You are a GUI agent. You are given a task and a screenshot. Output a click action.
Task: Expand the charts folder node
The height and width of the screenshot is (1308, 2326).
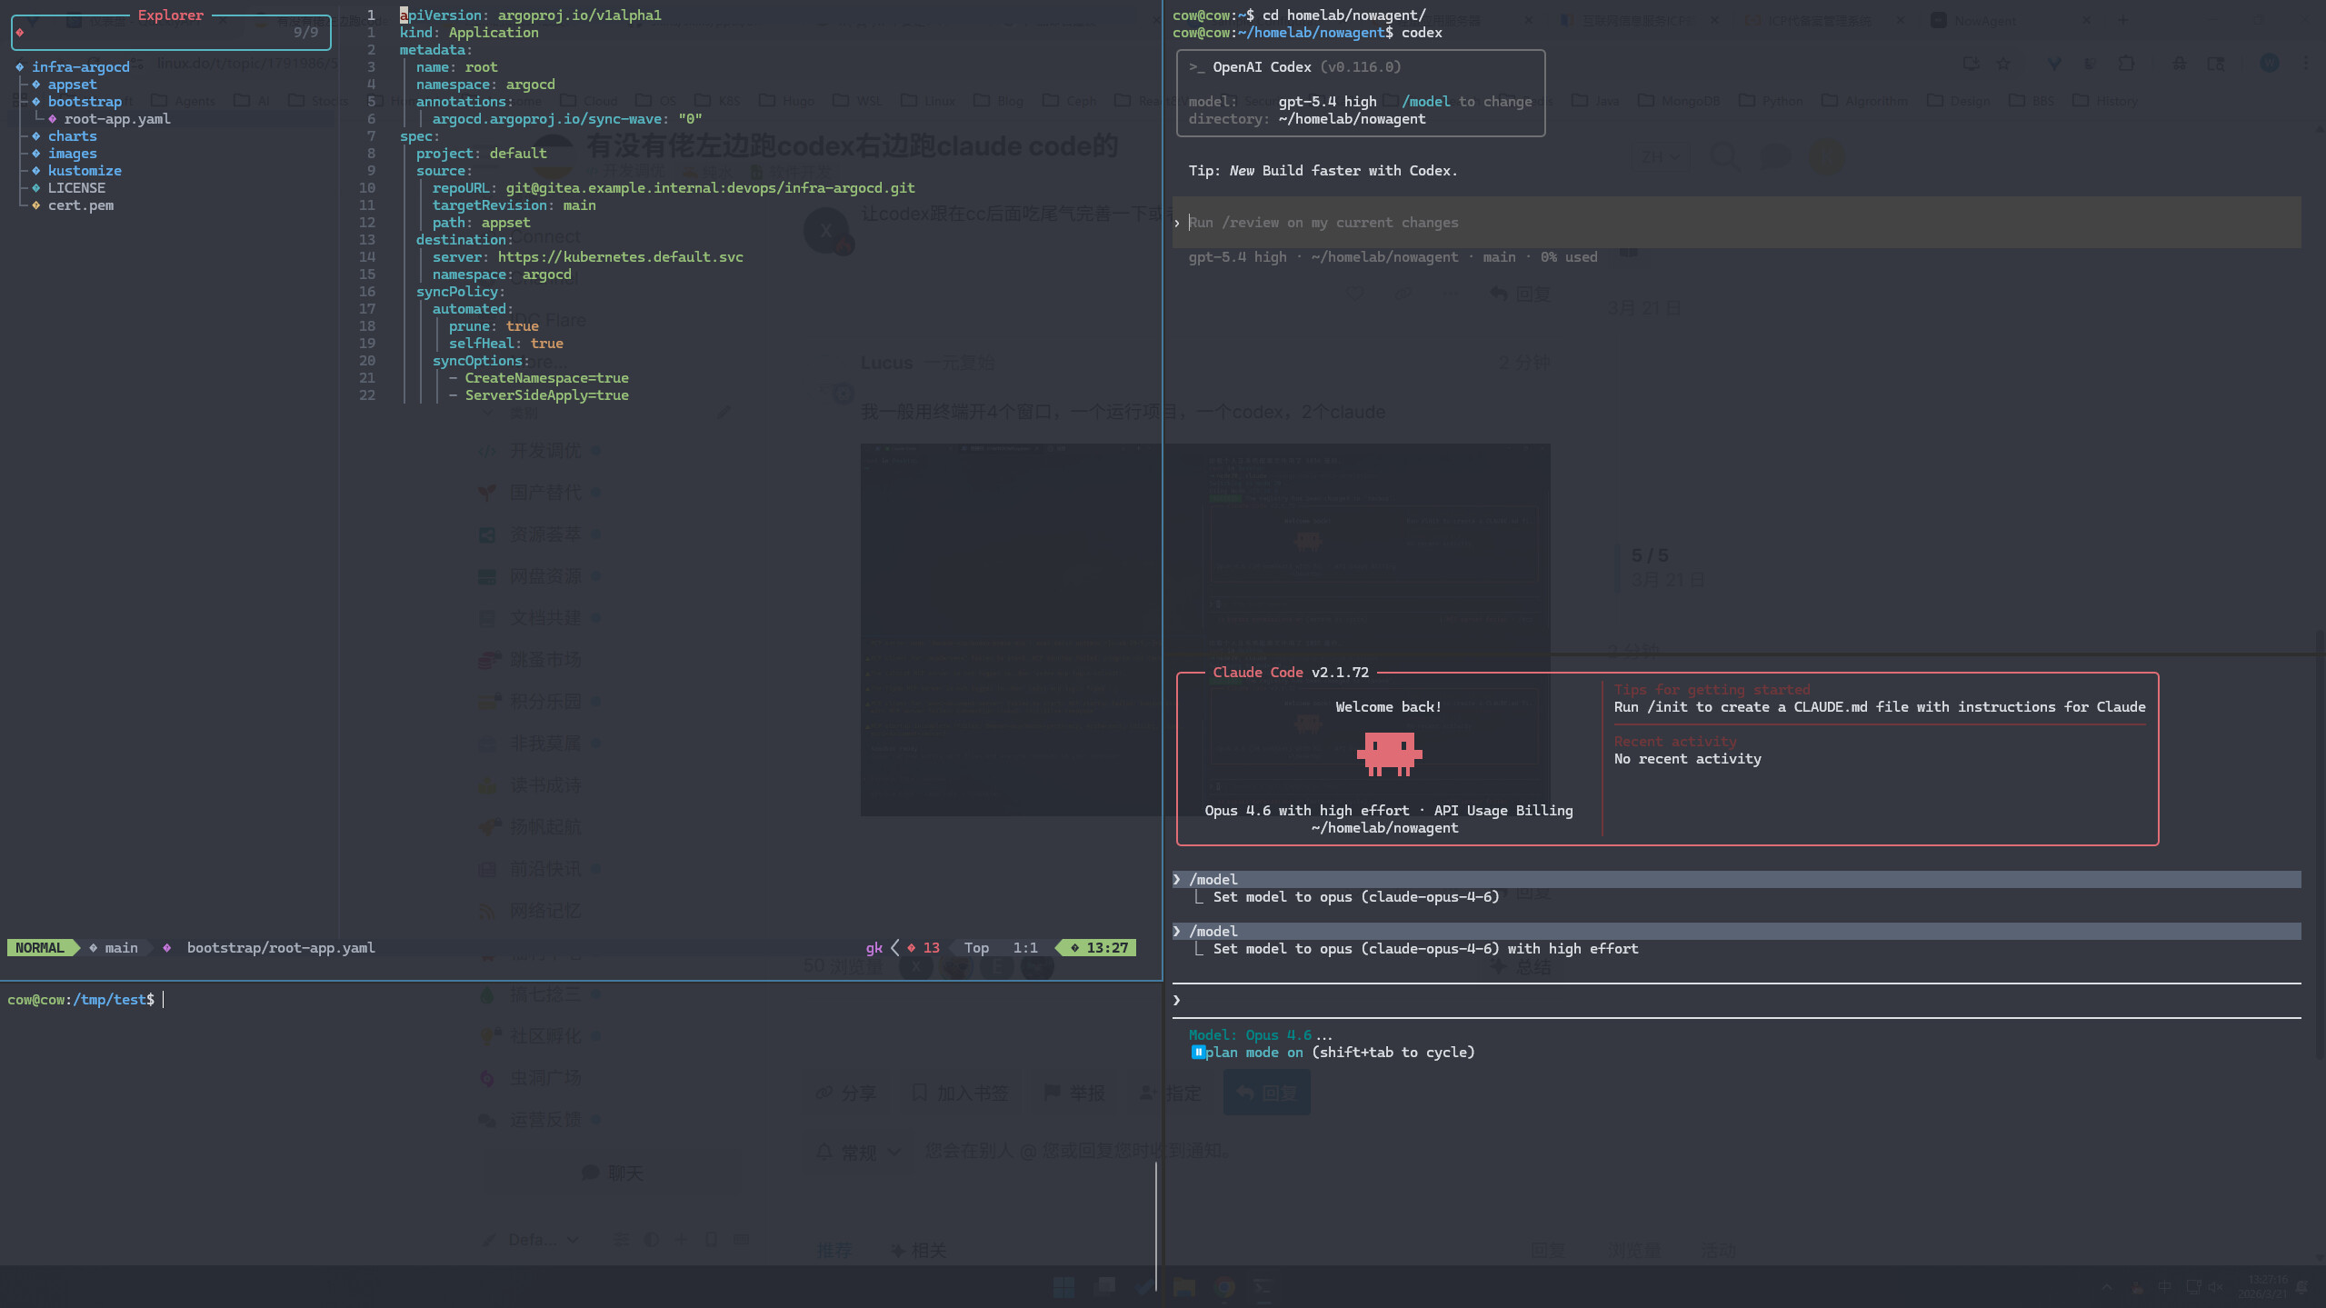coord(72,136)
